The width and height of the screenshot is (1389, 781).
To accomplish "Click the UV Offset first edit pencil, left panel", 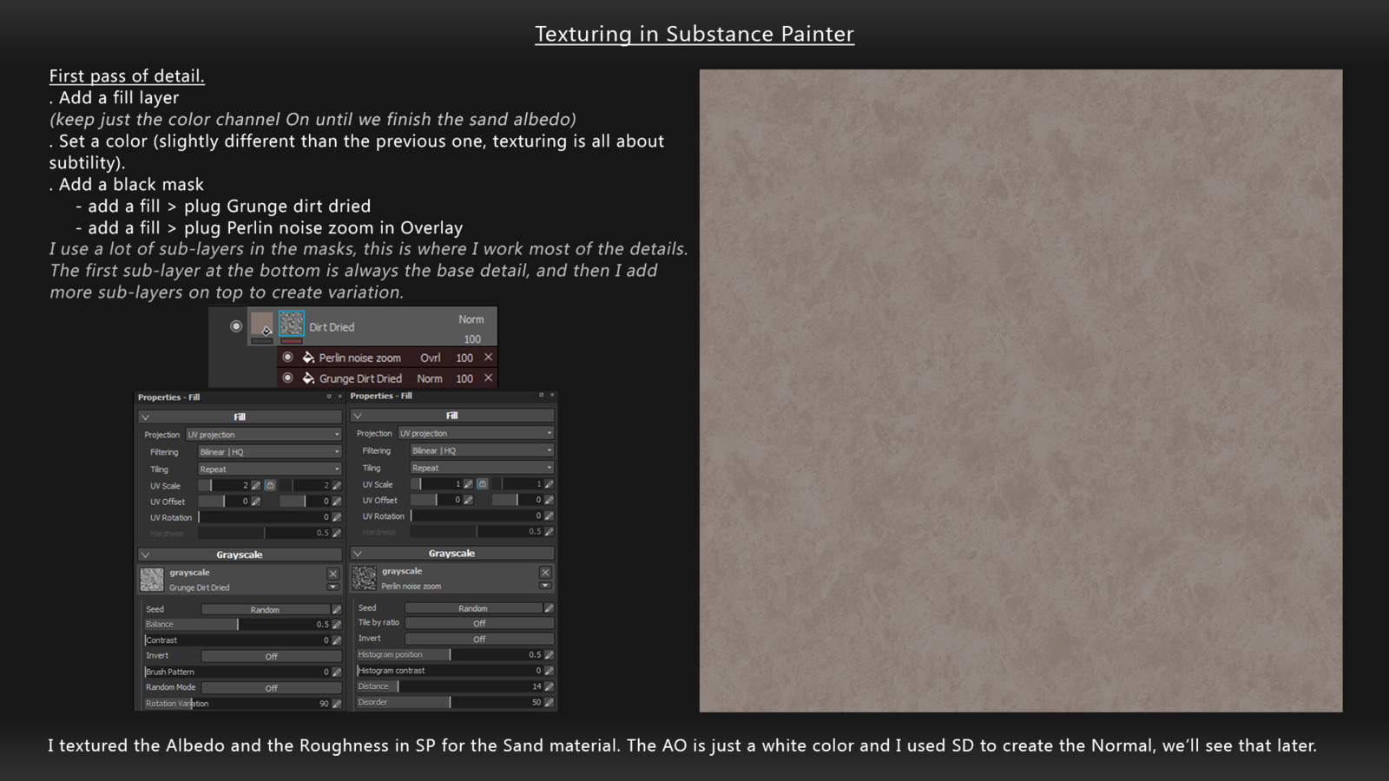I will click(x=256, y=501).
